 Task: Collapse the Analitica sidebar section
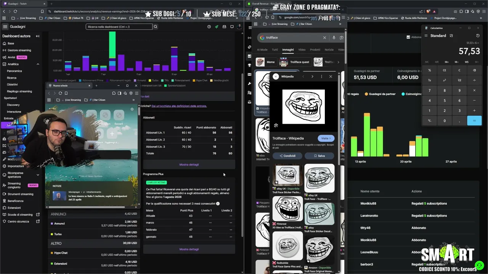coord(38,64)
